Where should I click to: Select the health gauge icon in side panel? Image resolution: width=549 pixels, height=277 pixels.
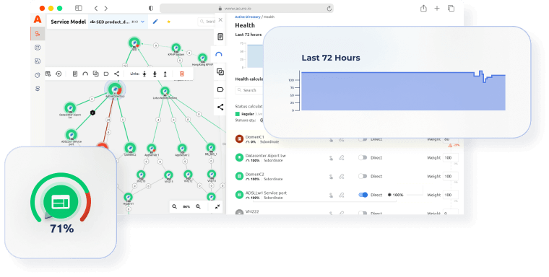click(x=219, y=54)
